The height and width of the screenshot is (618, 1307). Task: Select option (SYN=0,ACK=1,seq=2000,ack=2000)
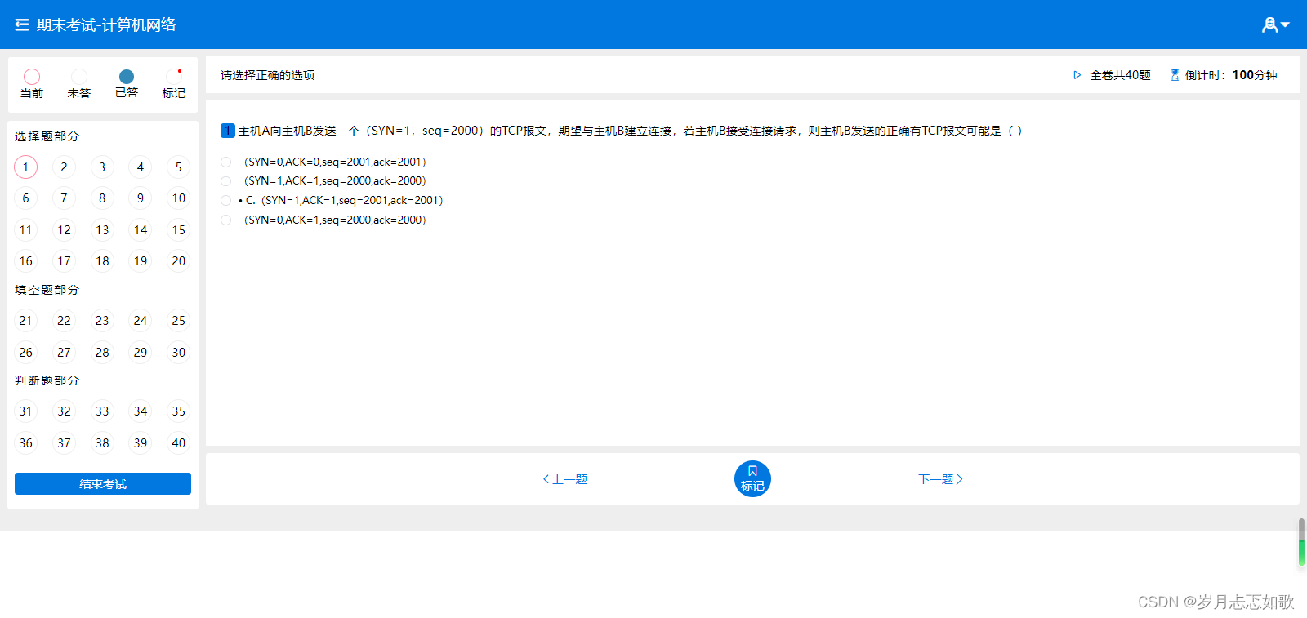pyautogui.click(x=225, y=220)
